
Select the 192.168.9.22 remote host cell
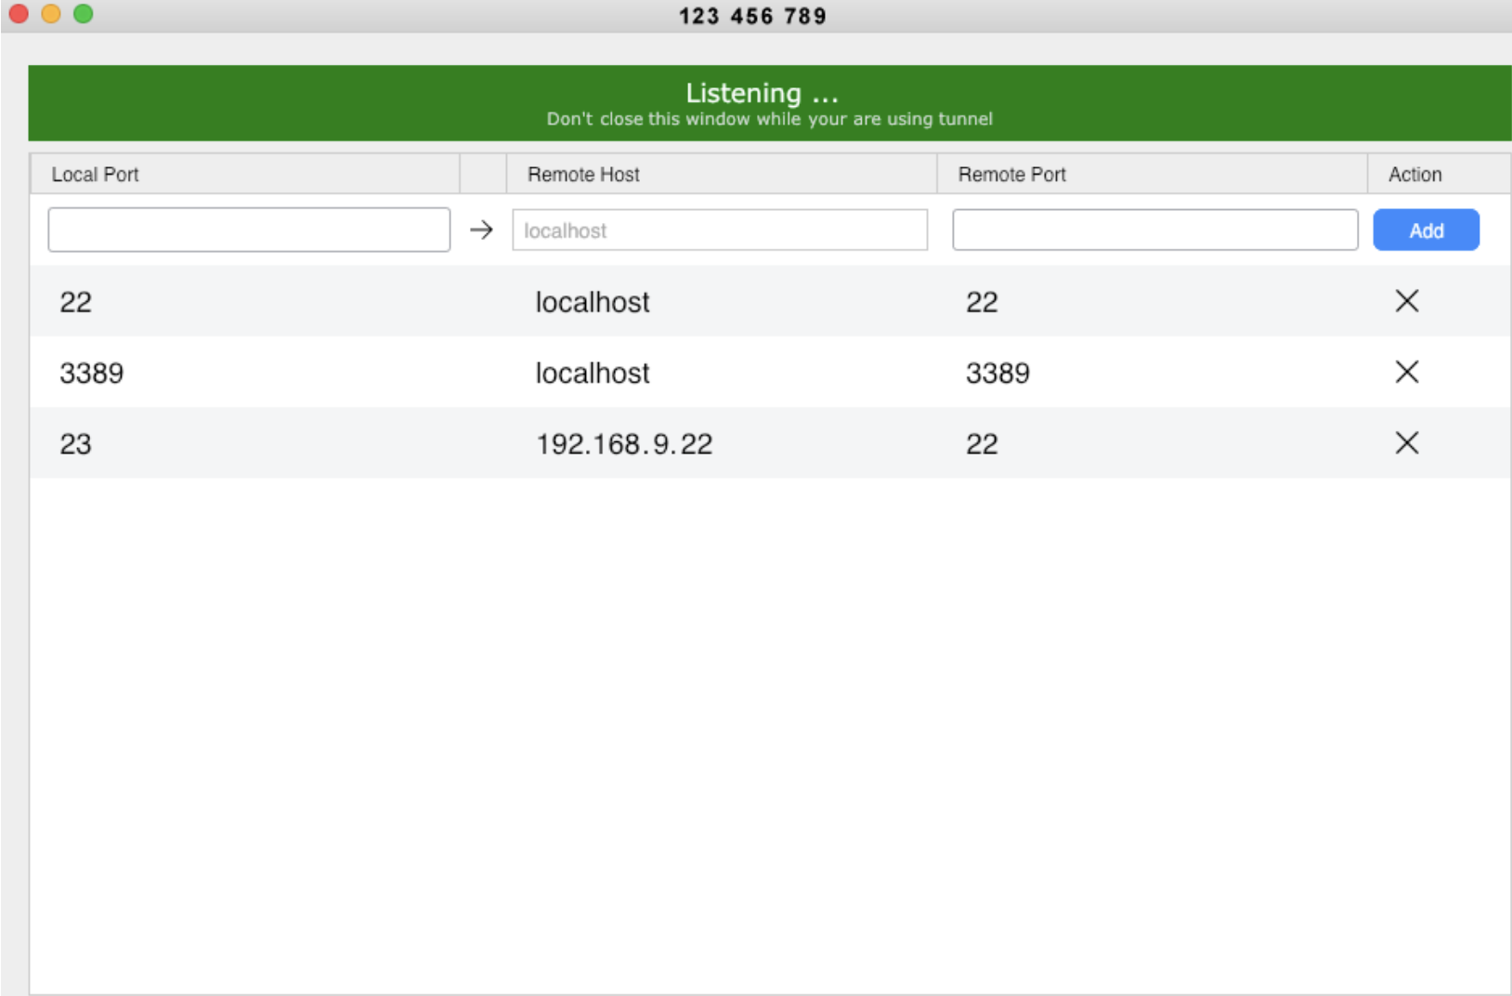pos(624,444)
